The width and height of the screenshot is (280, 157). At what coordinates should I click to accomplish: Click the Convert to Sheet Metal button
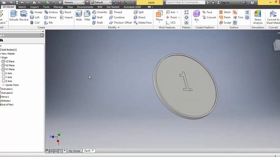(x=273, y=17)
